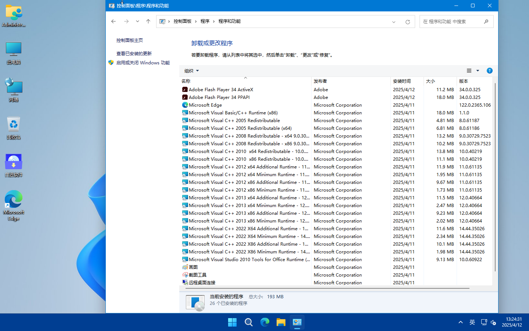Click 程序 in the address breadcrumb
The height and width of the screenshot is (331, 529).
[205, 21]
